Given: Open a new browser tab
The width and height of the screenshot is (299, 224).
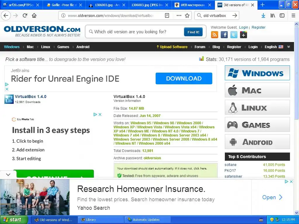Looking at the screenshot, I should coord(263,5).
